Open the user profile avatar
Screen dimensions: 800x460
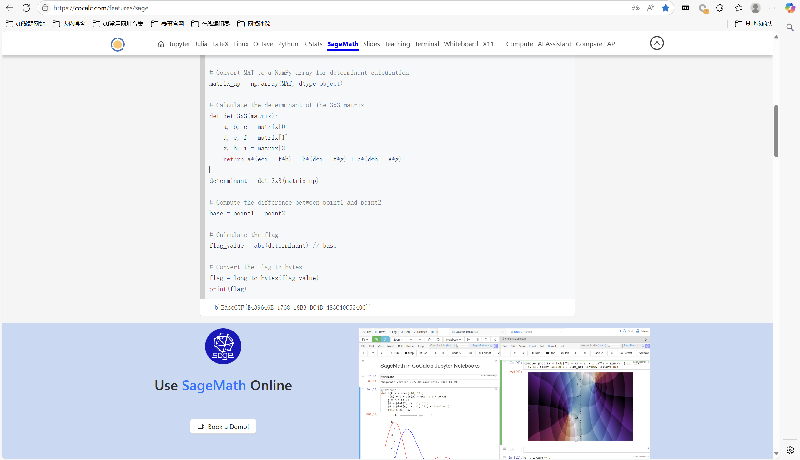point(756,8)
